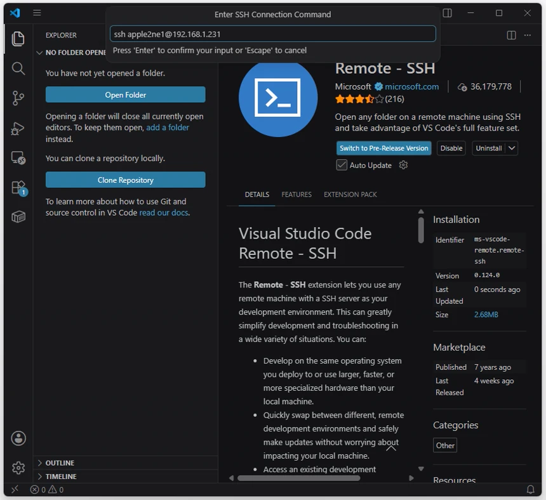Open the read our docs link
This screenshot has width=546, height=500.
(x=164, y=213)
